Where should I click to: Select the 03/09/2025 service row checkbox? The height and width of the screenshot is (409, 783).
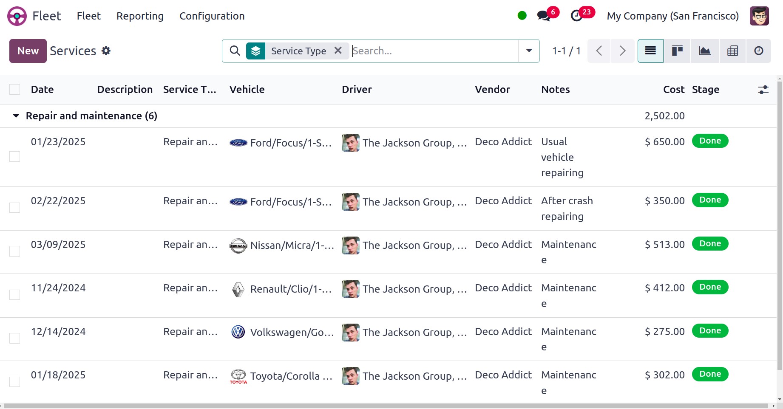pos(15,251)
